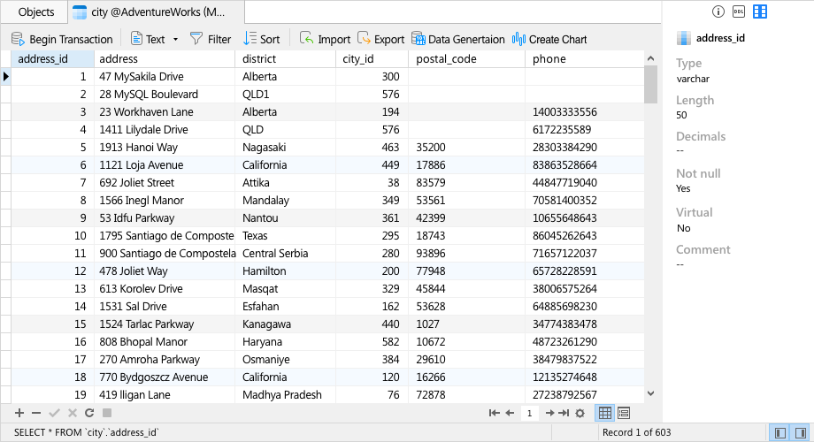
Task: Select district cell 'Mandalay'
Action: coord(286,201)
